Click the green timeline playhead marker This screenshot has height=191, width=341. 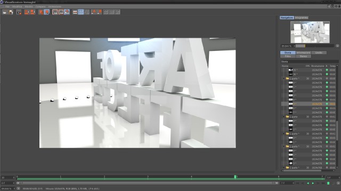tap(235, 177)
